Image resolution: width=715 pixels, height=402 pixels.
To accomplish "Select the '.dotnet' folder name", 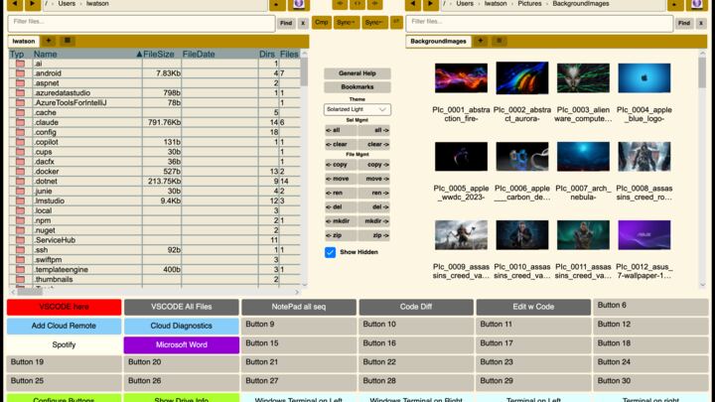I will click(x=46, y=181).
